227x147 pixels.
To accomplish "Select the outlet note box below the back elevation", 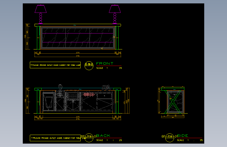I will (55, 138).
